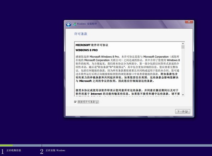Click the license scrollbar down arrow
This screenshot has height=156, width=212.
tap(183, 94)
